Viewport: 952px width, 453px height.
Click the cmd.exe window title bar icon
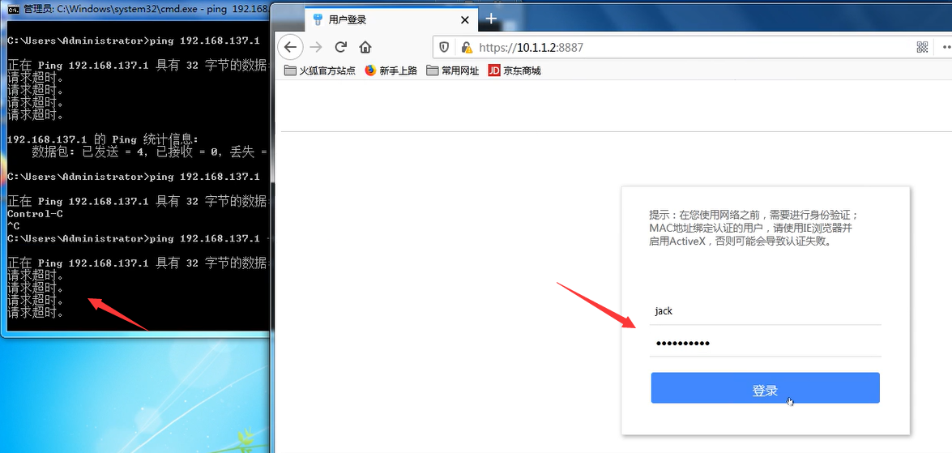tap(12, 10)
